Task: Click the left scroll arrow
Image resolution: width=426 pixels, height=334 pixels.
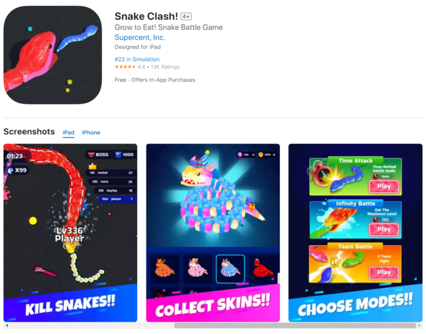Action: pos(7,325)
